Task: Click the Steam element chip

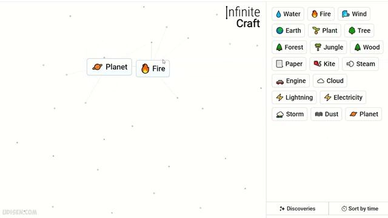Action: [361, 64]
